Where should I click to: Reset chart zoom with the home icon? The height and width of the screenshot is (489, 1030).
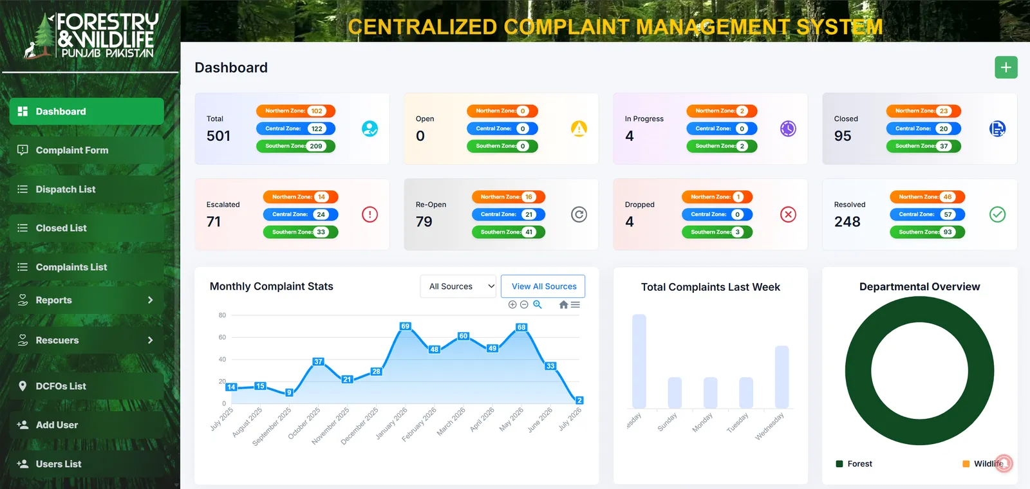[564, 304]
